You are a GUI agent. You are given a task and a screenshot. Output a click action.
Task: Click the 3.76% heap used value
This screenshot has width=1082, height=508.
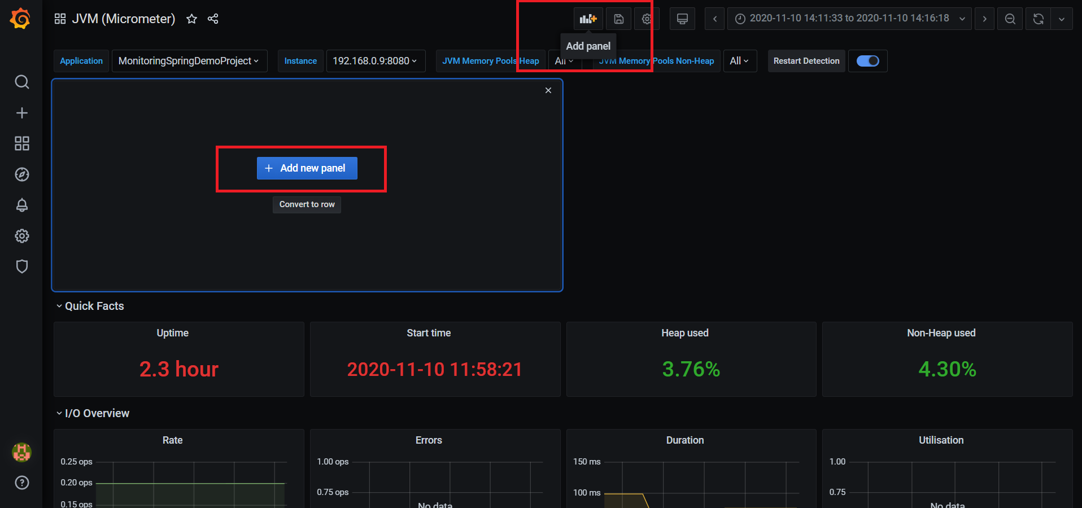691,369
